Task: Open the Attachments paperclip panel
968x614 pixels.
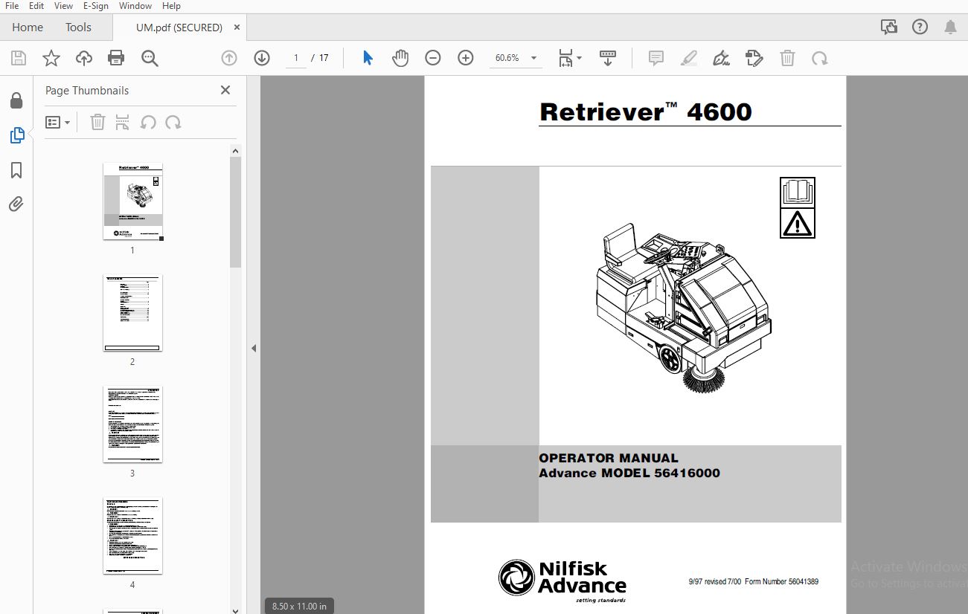Action: point(16,204)
